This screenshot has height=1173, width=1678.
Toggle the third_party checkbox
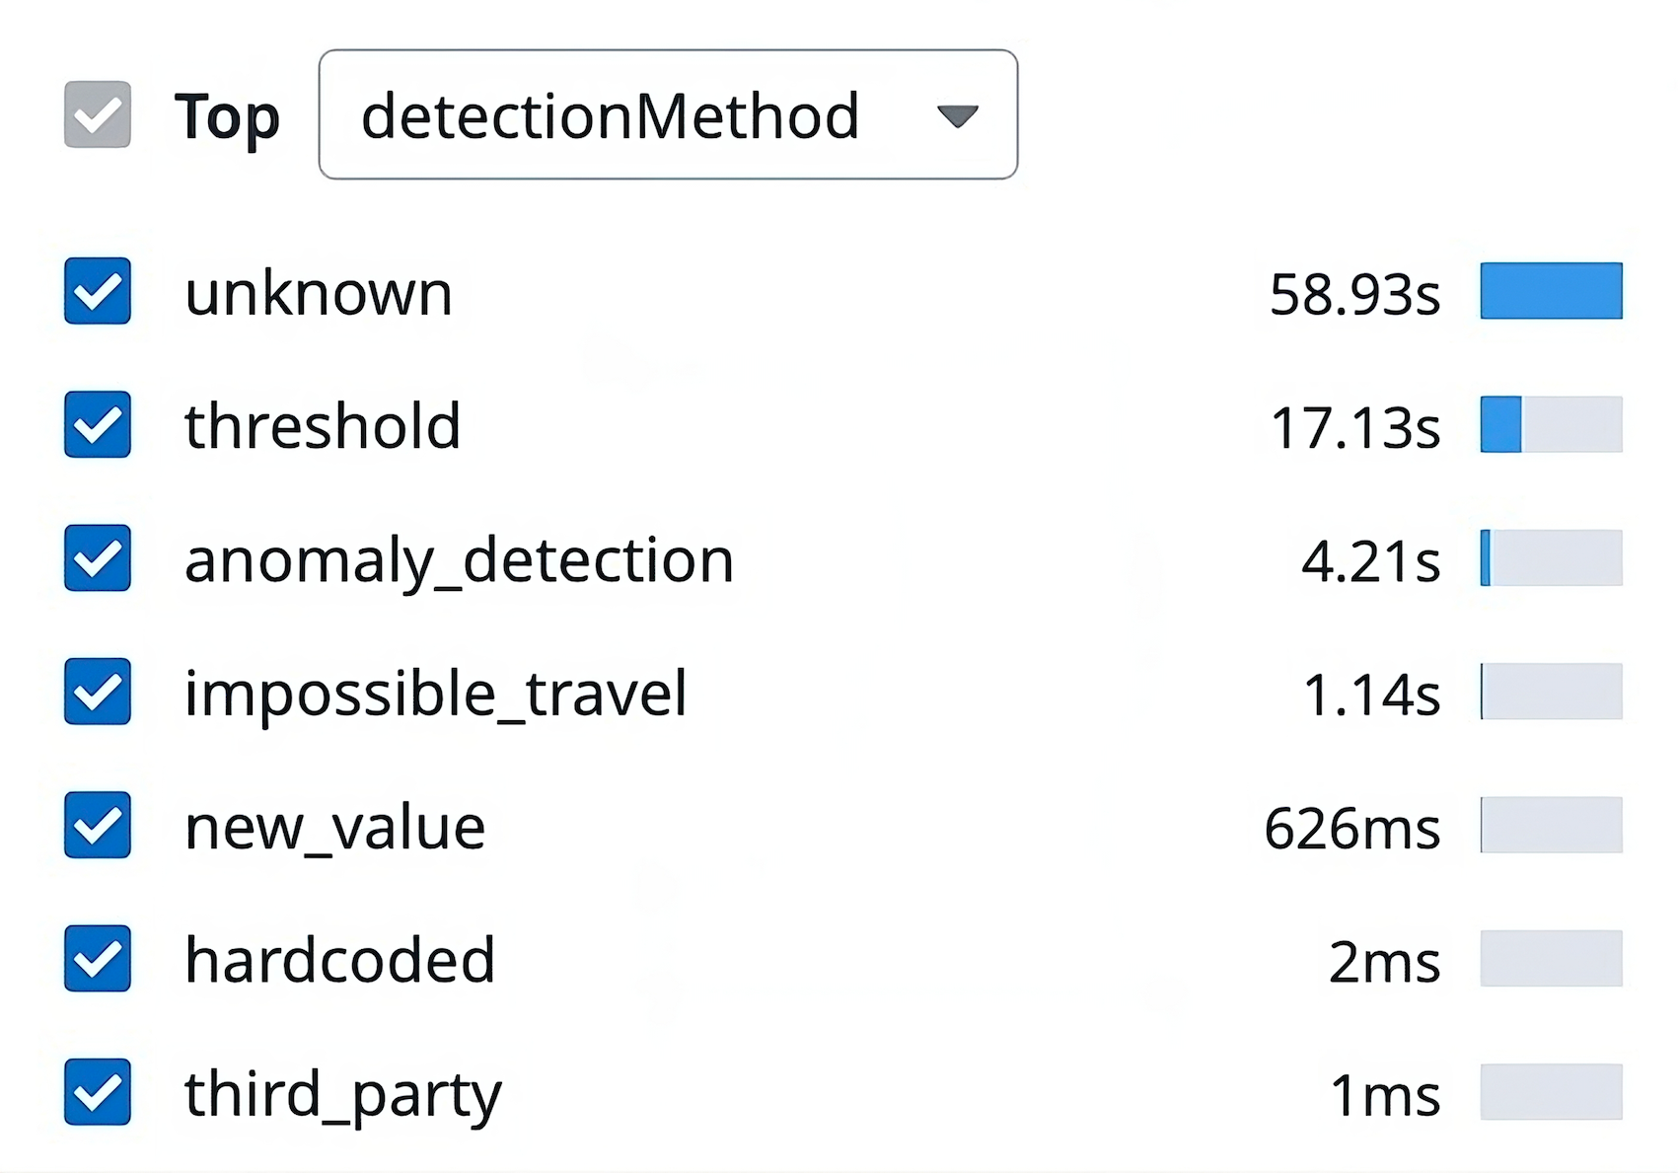[x=96, y=1092]
